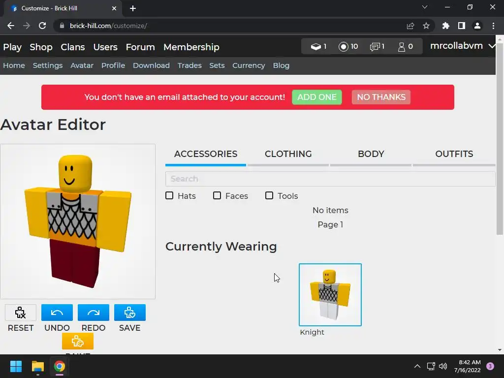Click the page vertical scrollbar thumb

pyautogui.click(x=500, y=139)
